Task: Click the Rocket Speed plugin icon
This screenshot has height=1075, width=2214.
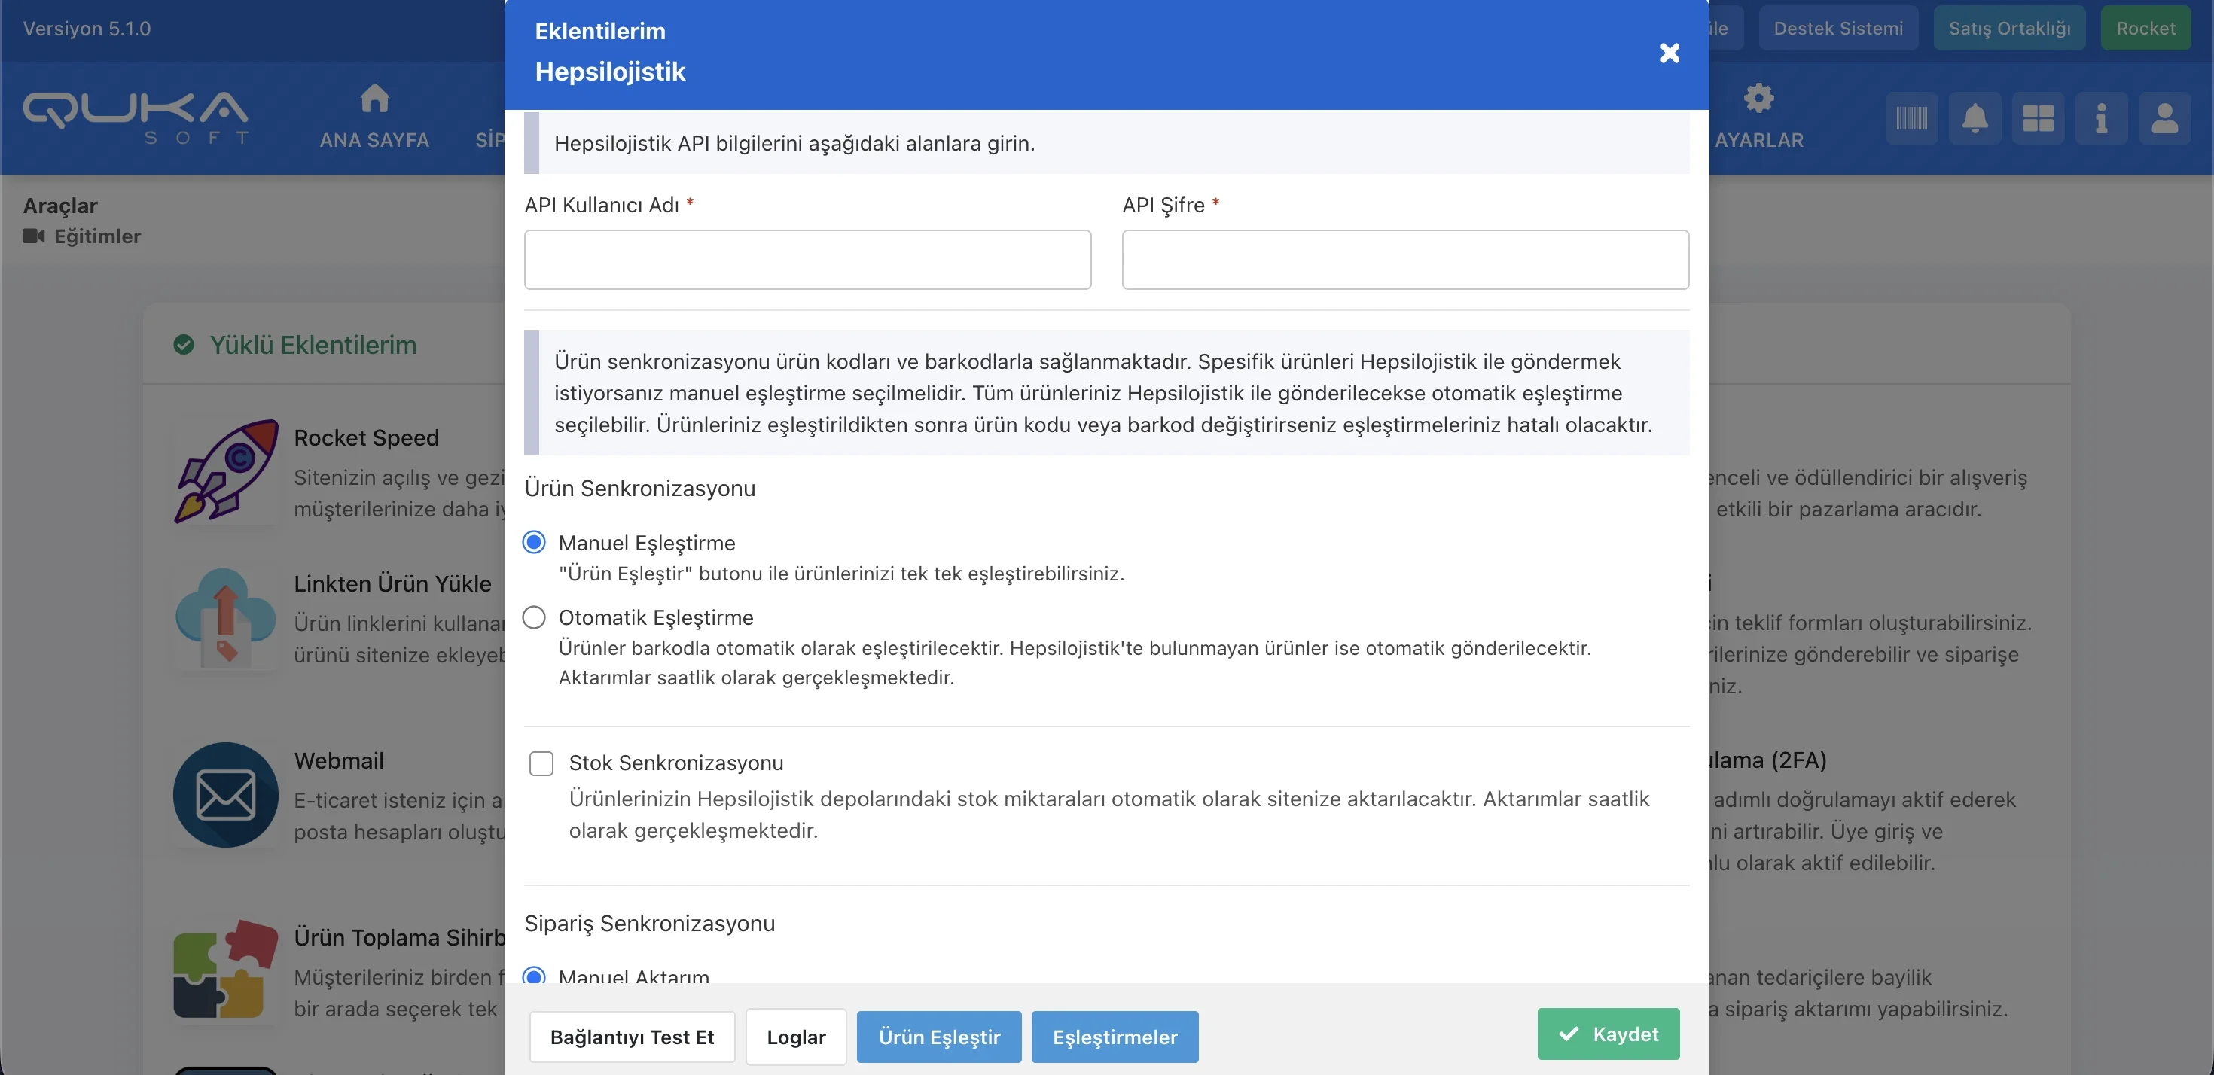Action: click(x=226, y=471)
